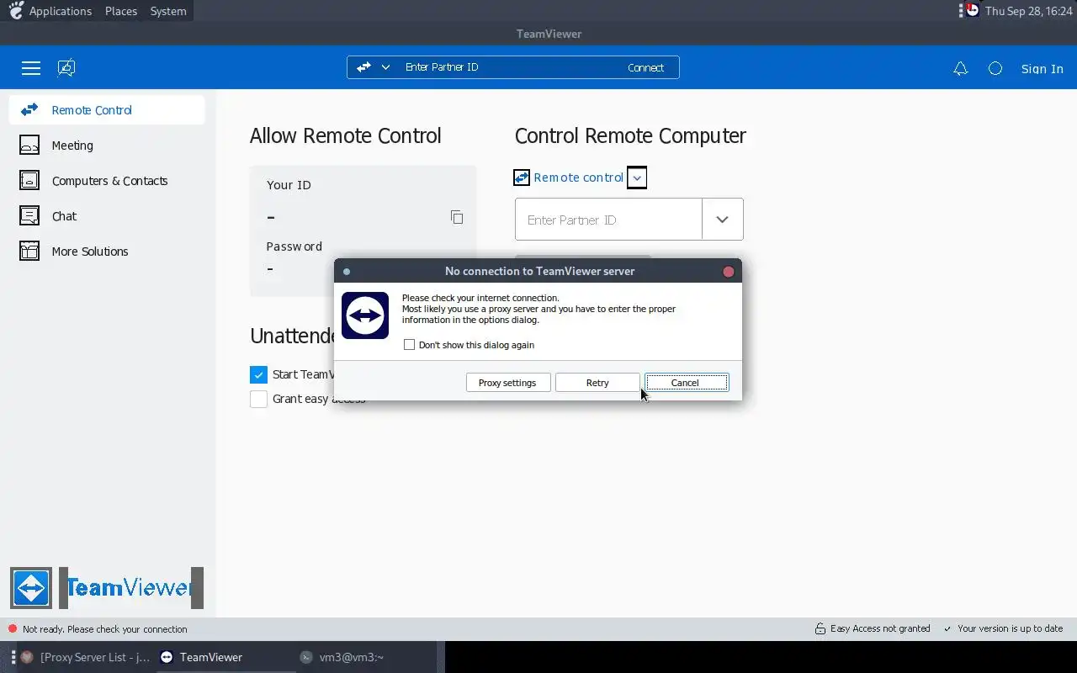Open the hamburger menu in TeamViewer header
Image resolution: width=1077 pixels, height=673 pixels.
(31, 68)
